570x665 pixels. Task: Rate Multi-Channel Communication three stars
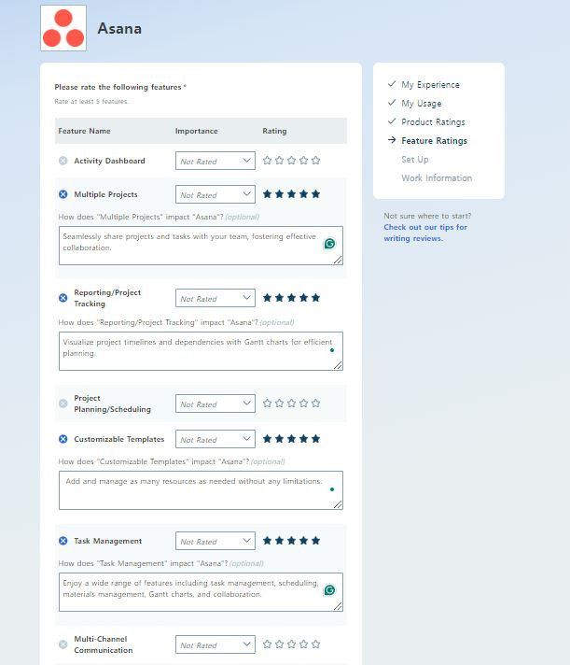coord(291,644)
